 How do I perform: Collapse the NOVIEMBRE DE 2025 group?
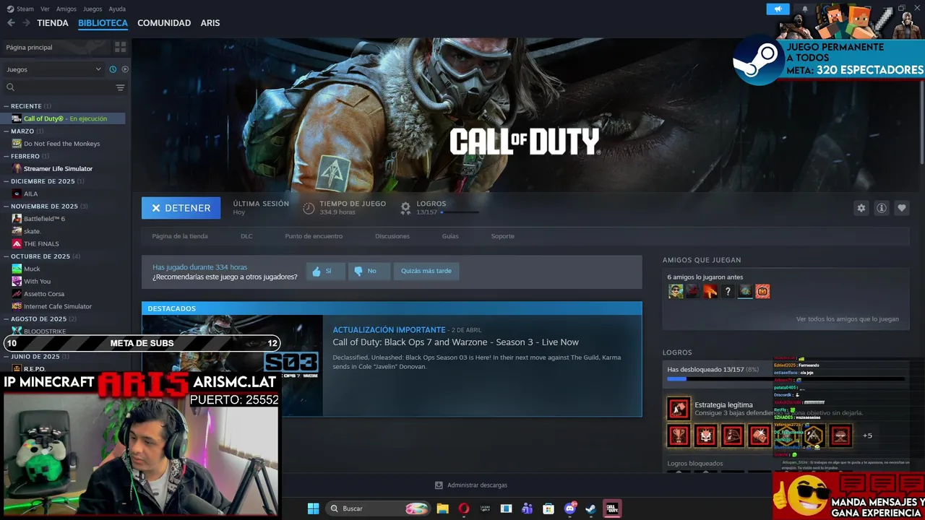(x=45, y=207)
